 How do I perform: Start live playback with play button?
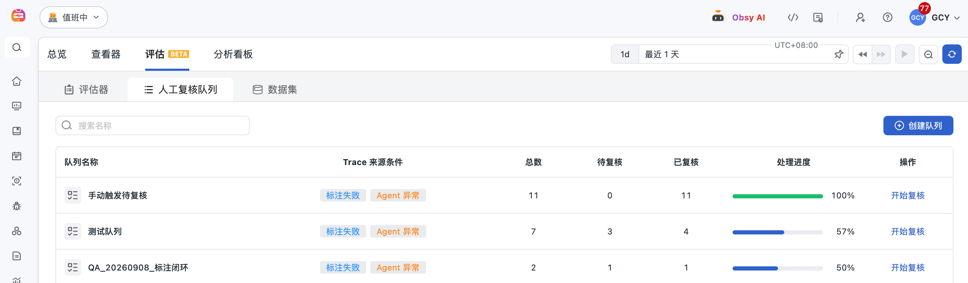(x=905, y=54)
